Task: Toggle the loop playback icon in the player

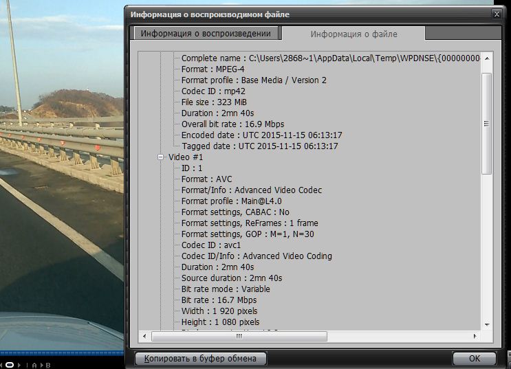Action: [x=11, y=364]
